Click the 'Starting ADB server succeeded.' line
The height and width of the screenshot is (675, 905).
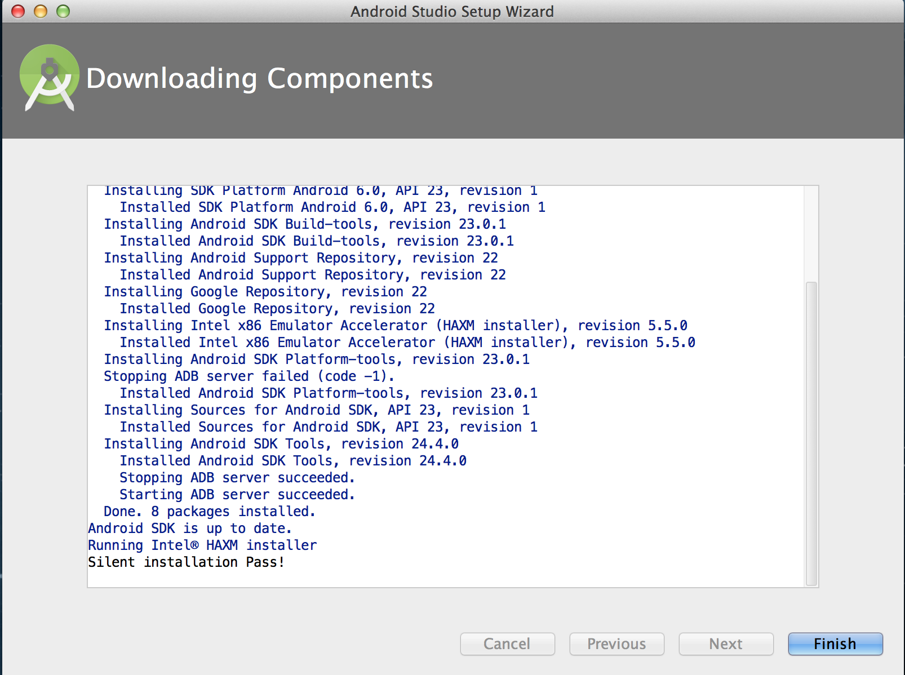coord(237,495)
